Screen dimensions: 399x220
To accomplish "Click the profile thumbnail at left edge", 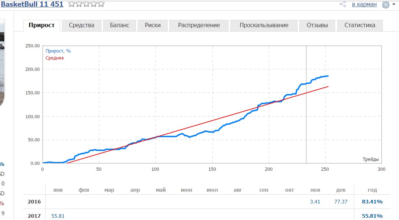I will [x=2, y=62].
